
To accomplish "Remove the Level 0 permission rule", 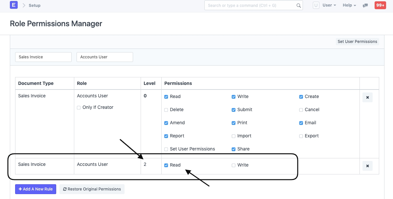I will pyautogui.click(x=367, y=97).
